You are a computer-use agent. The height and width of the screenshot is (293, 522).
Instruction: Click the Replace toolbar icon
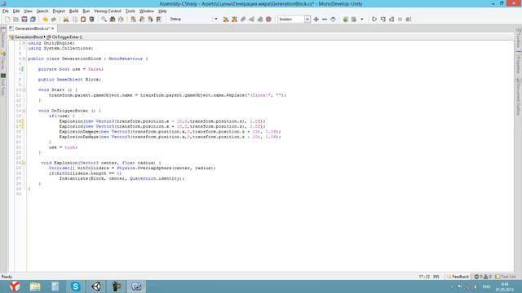[121, 20]
